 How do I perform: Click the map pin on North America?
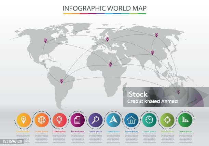(x=45, y=41)
